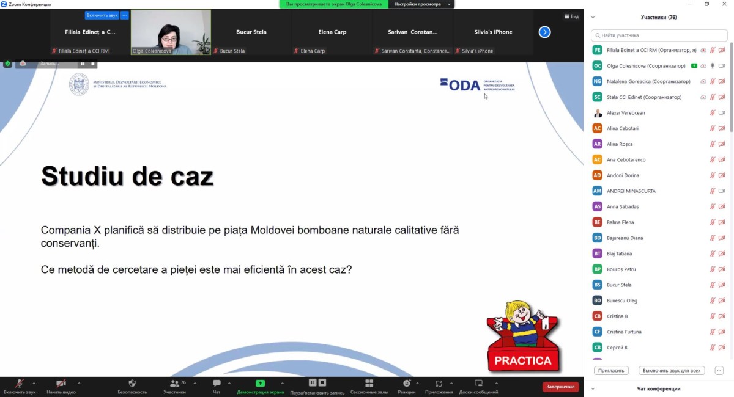The width and height of the screenshot is (734, 397).
Task: Click green screen-share indicator beside Olga Colesnicova
Action: (694, 65)
